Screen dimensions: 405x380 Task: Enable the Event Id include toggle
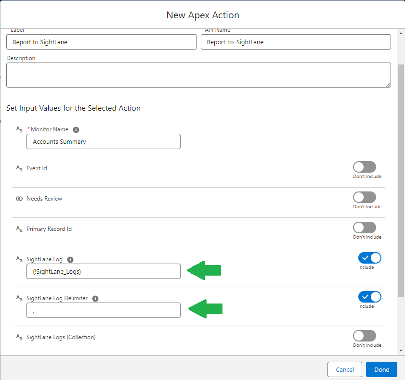pos(365,167)
